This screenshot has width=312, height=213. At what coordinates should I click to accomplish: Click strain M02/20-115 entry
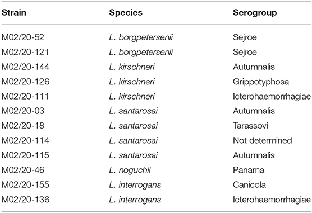[x=25, y=155]
